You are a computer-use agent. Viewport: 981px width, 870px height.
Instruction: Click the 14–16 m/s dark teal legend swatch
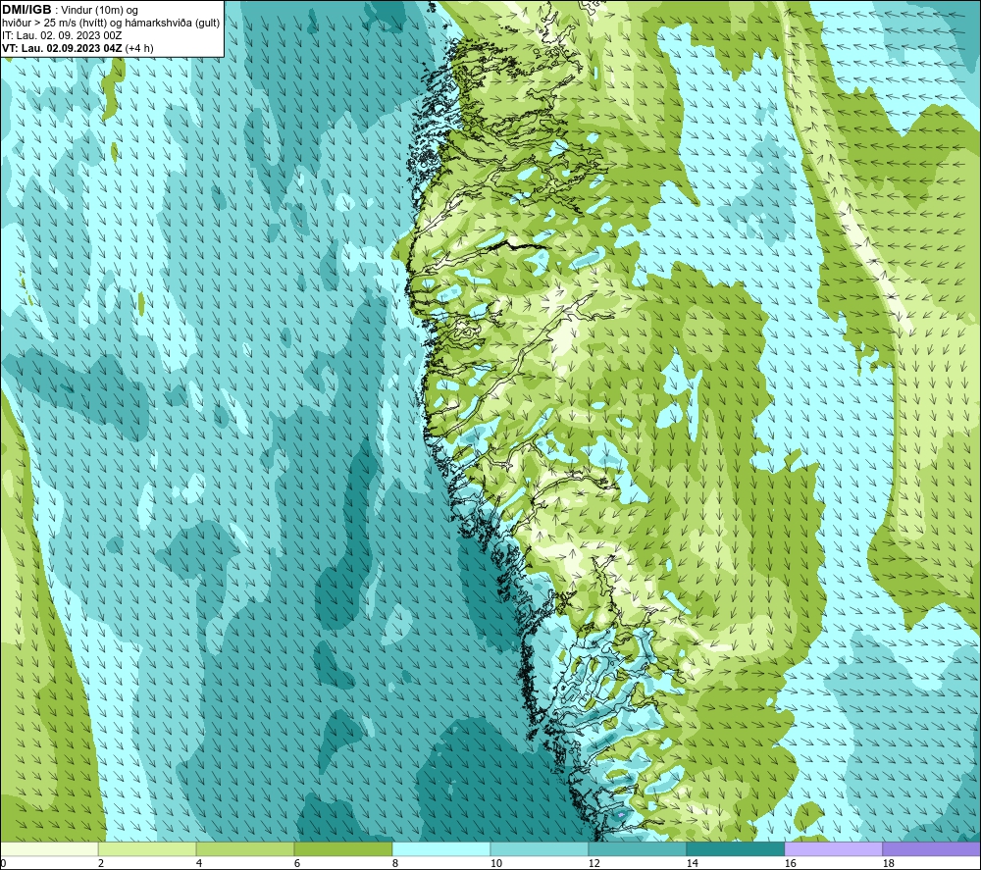(x=735, y=849)
